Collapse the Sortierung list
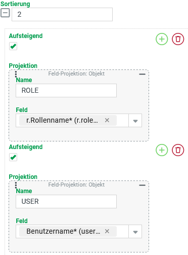Screen dimensions: 188x255 pos(5,13)
